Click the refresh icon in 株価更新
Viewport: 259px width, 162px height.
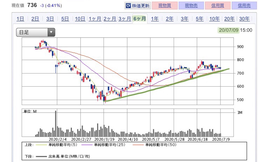click(x=128, y=6)
